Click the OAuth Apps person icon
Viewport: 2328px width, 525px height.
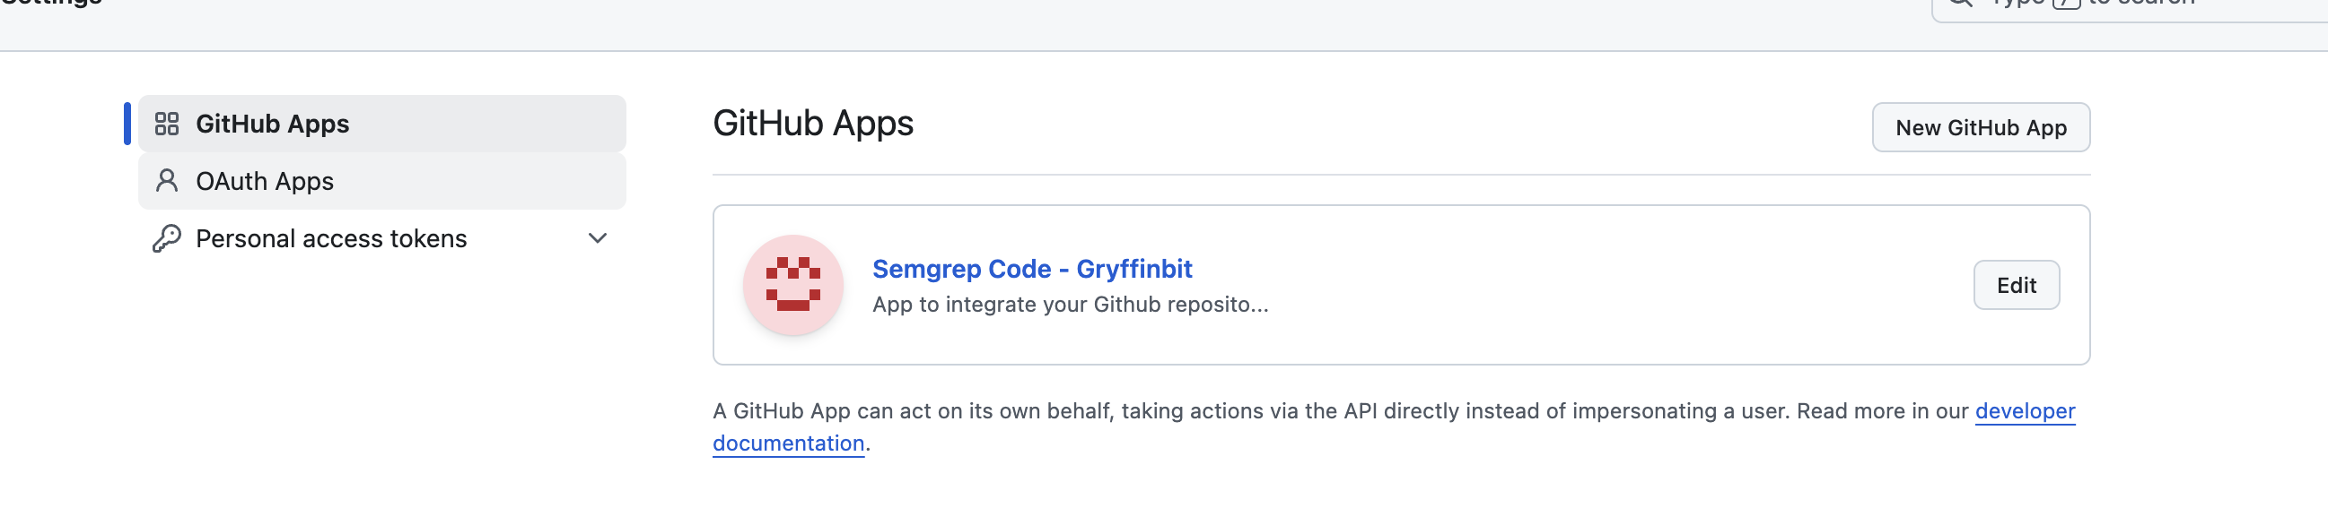pos(167,181)
